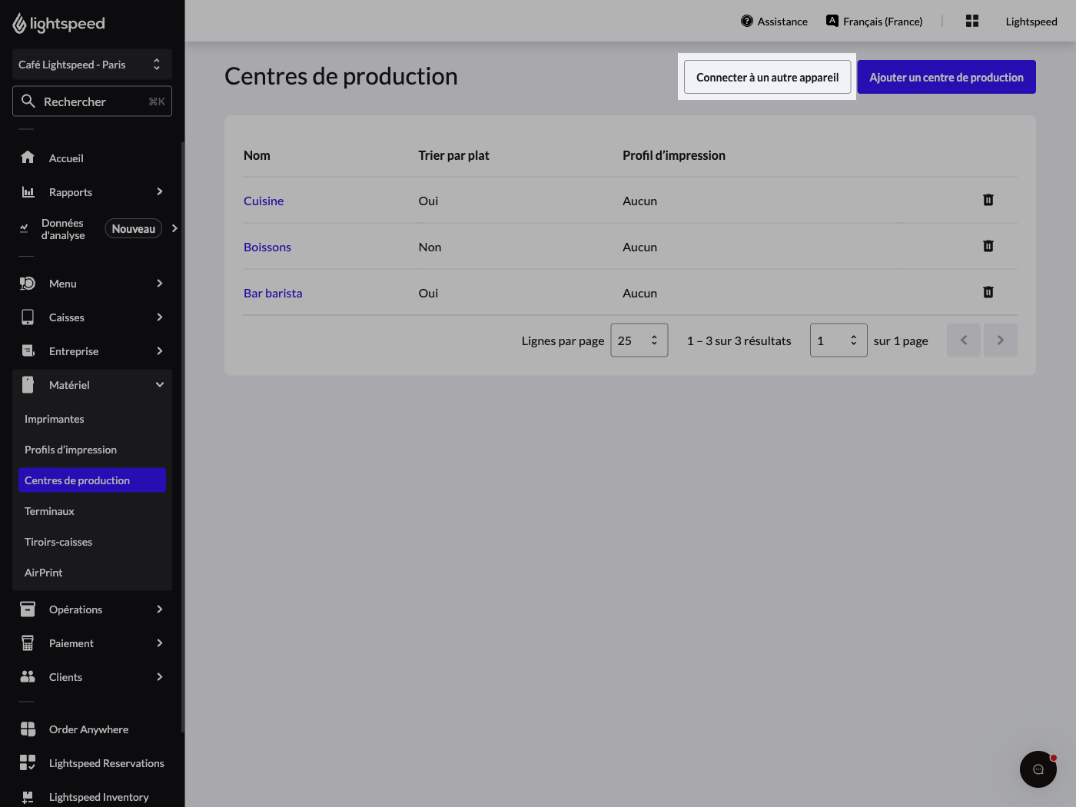This screenshot has width=1076, height=807.
Task: Click the Clients people icon
Action: coord(28,677)
